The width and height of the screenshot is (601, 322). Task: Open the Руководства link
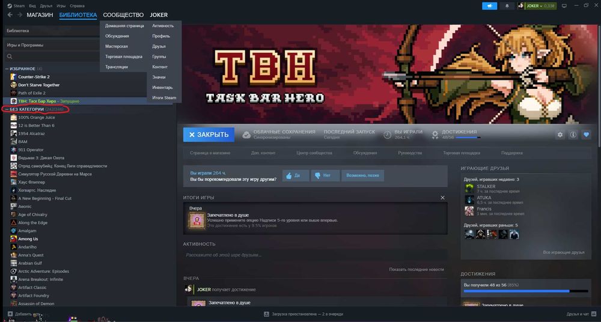410,153
